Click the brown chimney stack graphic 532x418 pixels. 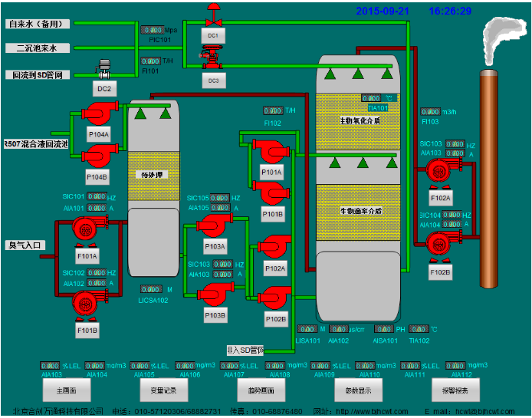(489, 179)
